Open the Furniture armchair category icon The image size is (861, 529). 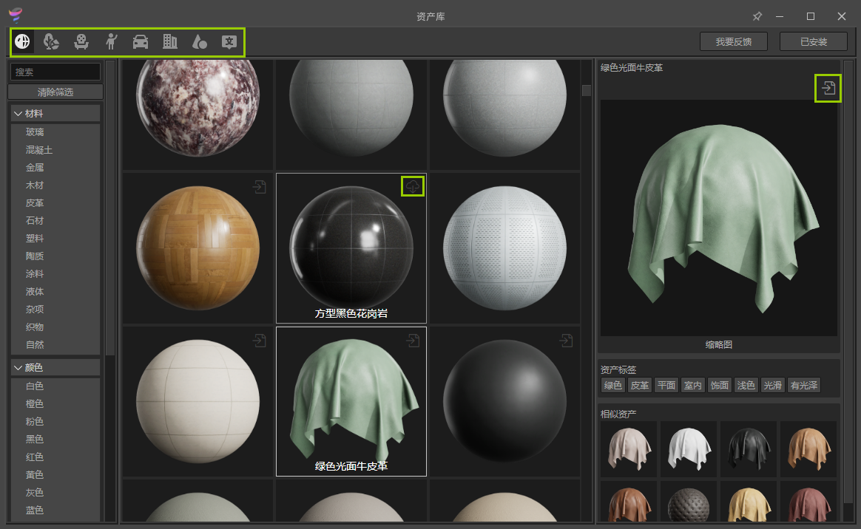coord(81,41)
